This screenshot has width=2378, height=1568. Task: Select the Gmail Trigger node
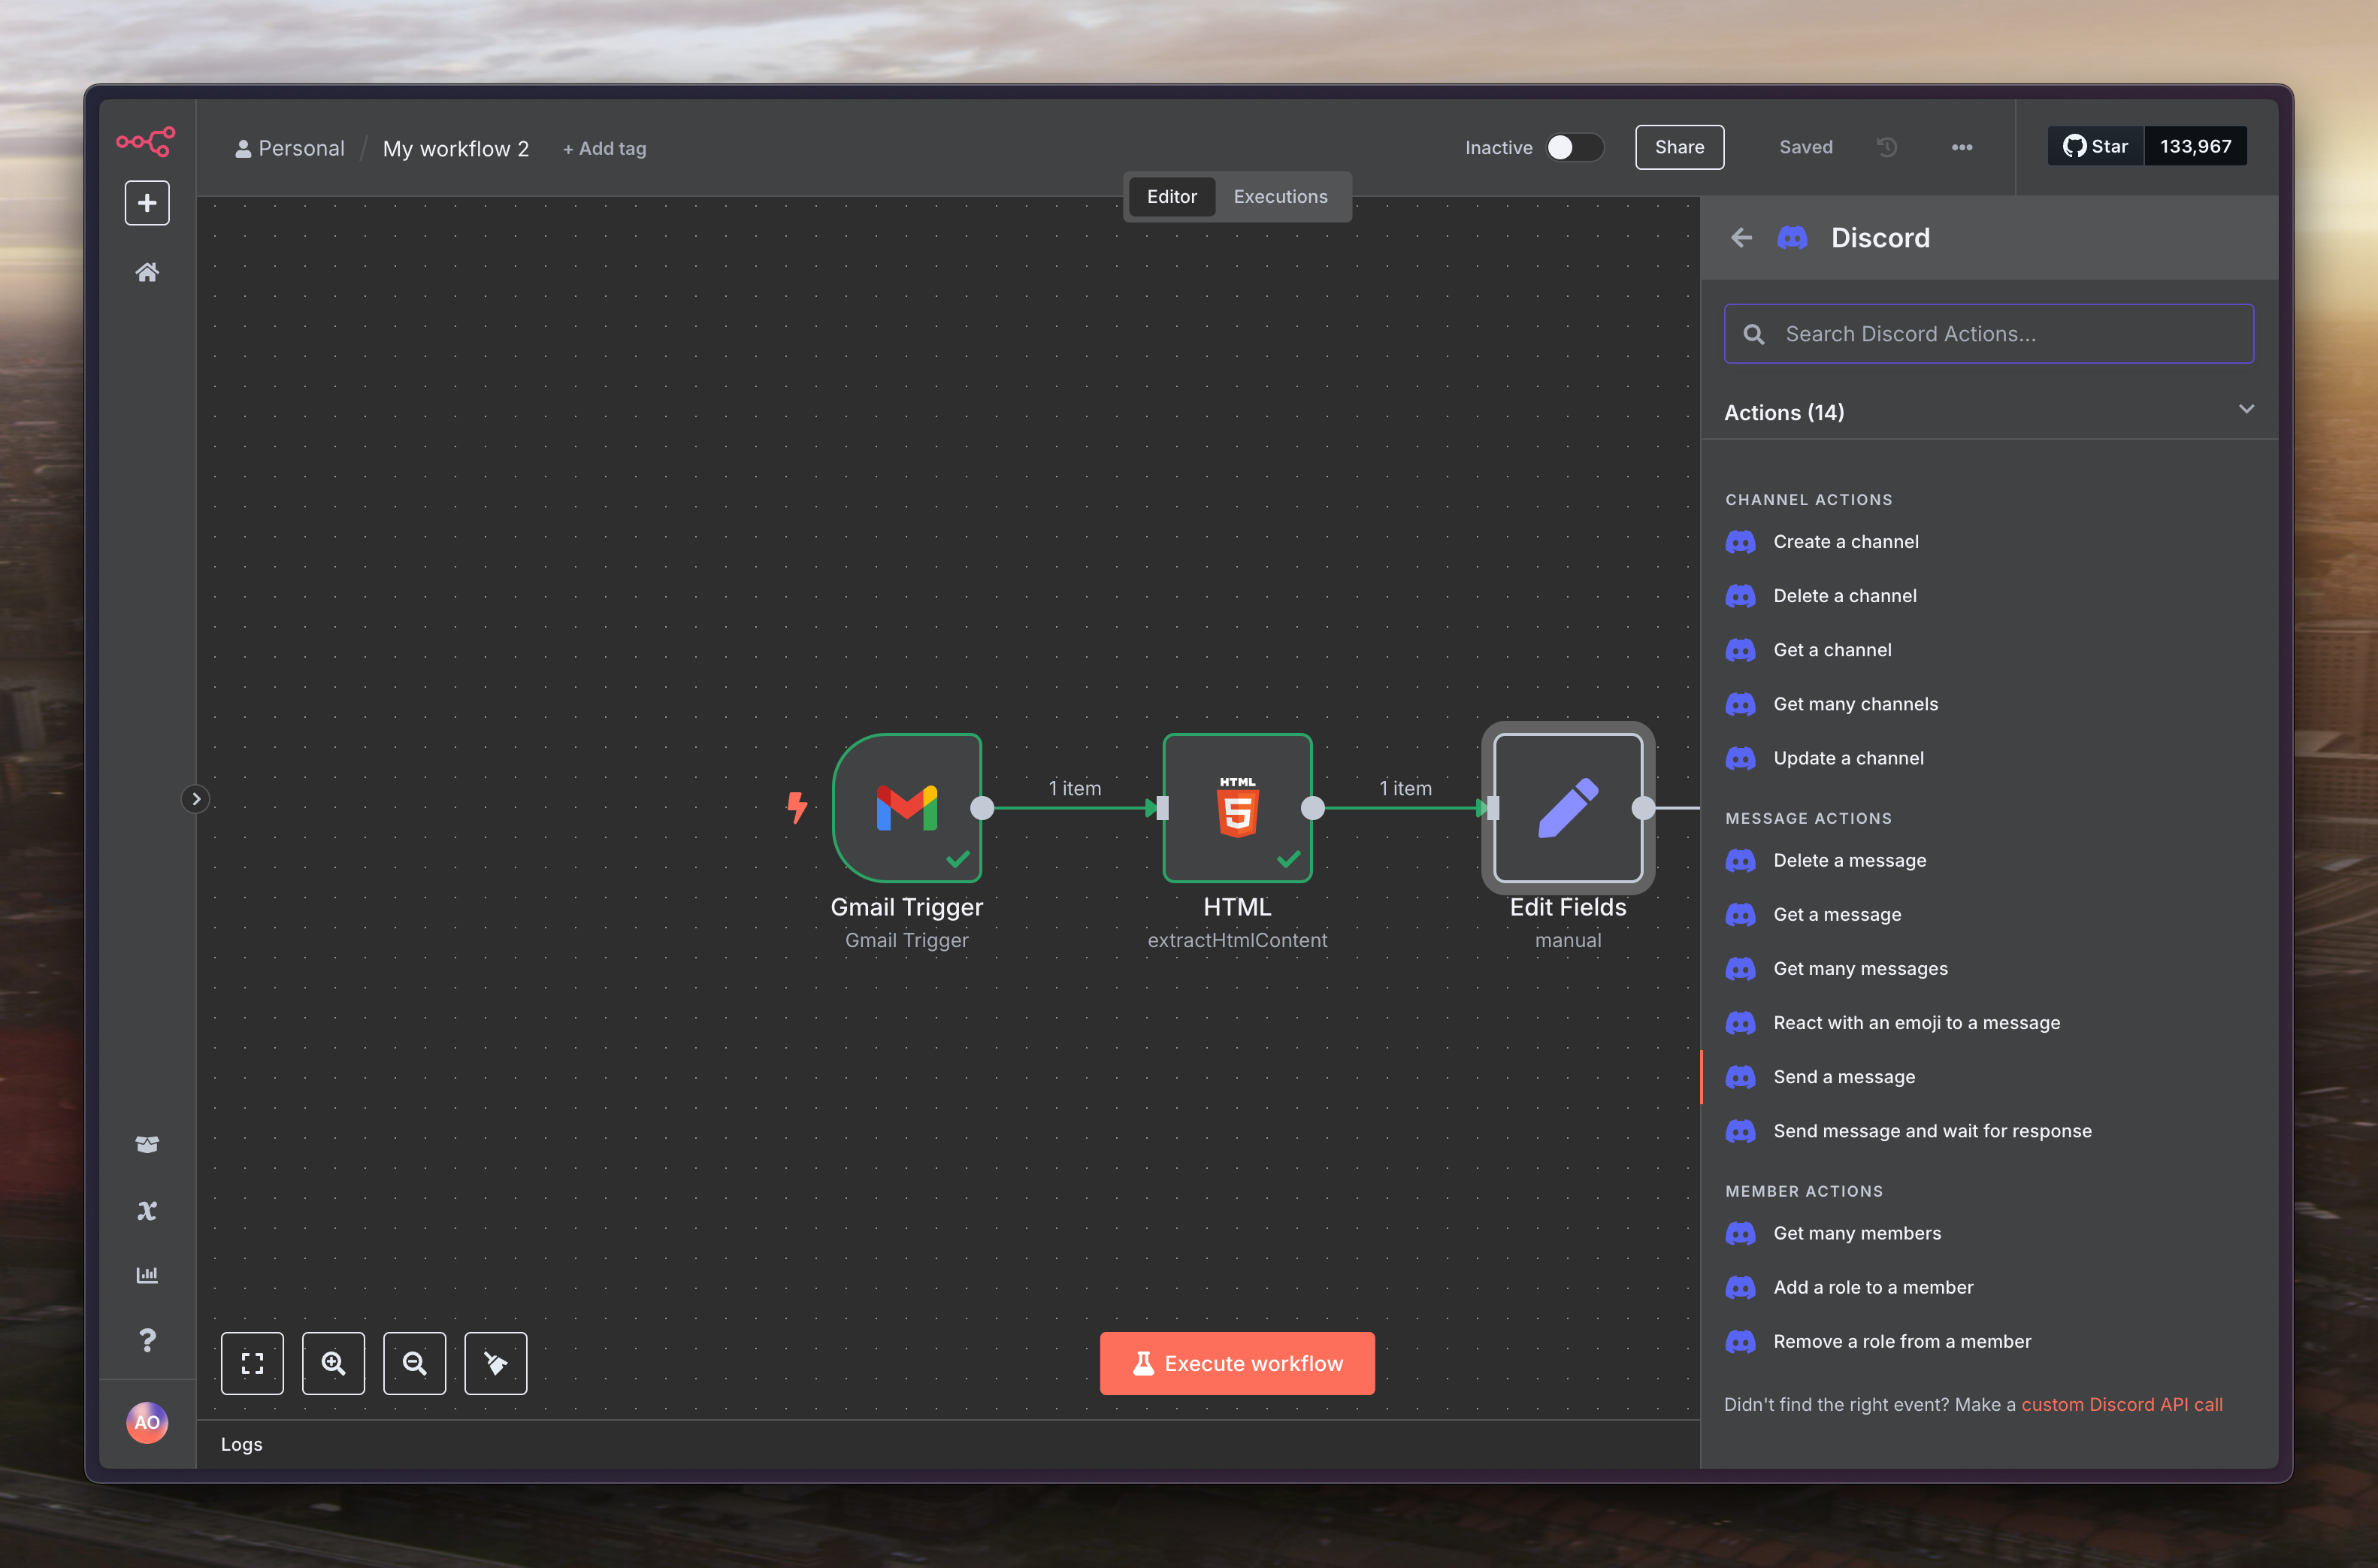(x=906, y=808)
